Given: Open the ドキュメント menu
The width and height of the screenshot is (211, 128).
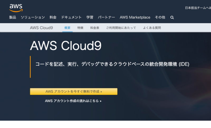Looking at the screenshot, I should [x=71, y=17].
